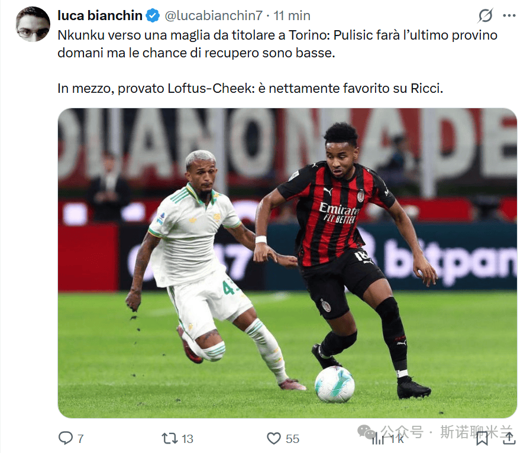Viewport: 530px width, 453px height.
Task: Click the luca bianchin display name
Action: click(x=100, y=15)
